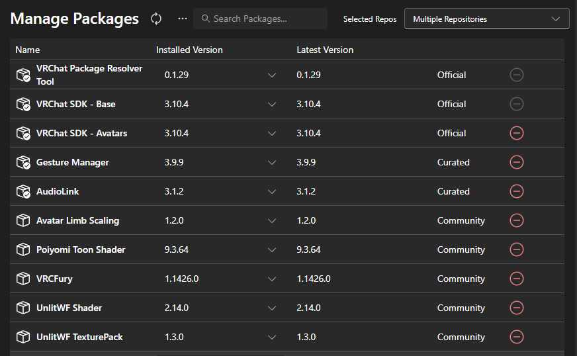Viewport: 577px width, 356px height.
Task: Click Gesture Manager package icon
Action: [x=23, y=162]
